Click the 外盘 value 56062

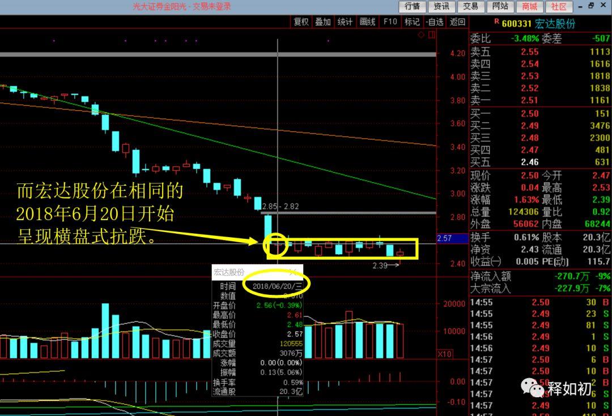(x=526, y=224)
